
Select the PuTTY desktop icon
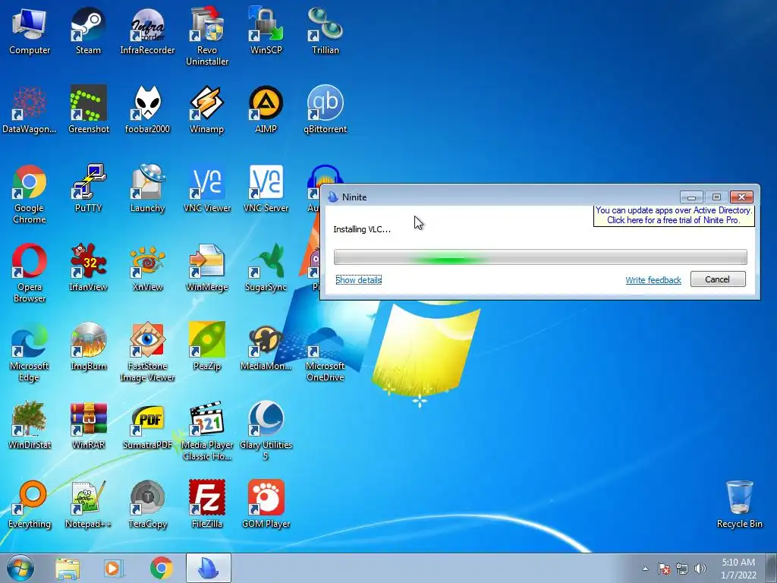[x=88, y=189]
